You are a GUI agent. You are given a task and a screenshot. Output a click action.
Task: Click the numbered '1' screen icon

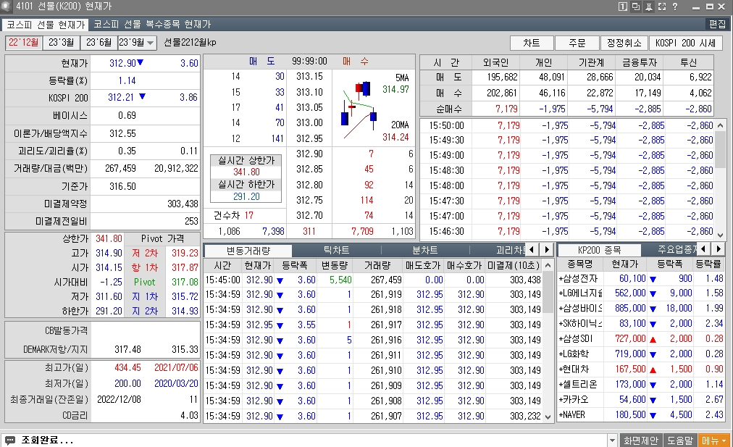622,7
